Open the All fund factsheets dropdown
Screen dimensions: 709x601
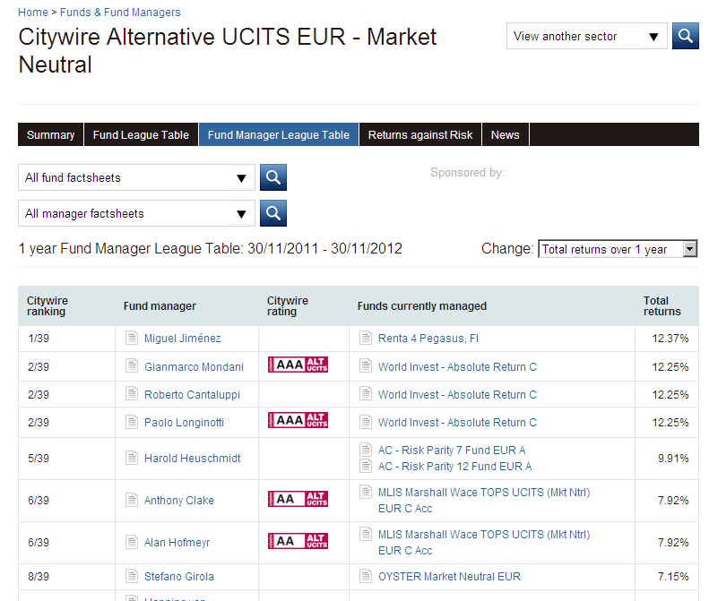click(x=136, y=177)
